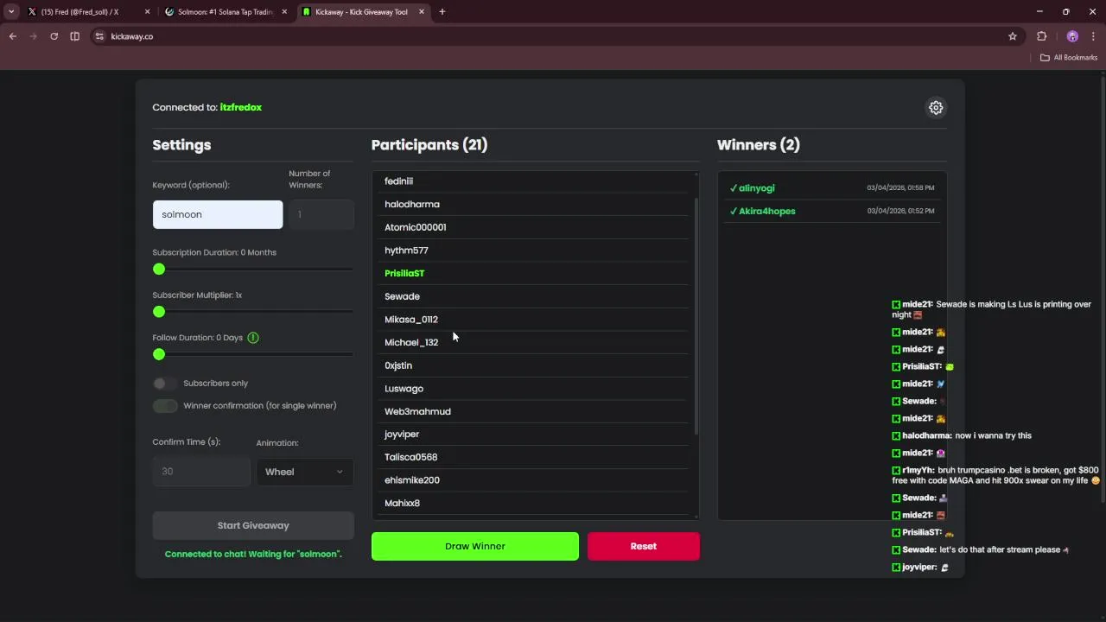The width and height of the screenshot is (1106, 622).
Task: Bookmark this page with star icon
Action: coord(1013,36)
